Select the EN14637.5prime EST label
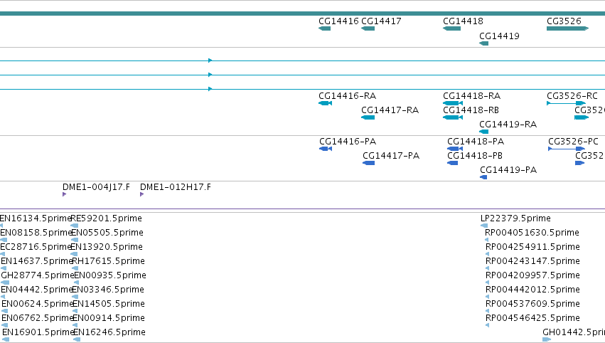The width and height of the screenshot is (605, 343). pyautogui.click(x=37, y=261)
